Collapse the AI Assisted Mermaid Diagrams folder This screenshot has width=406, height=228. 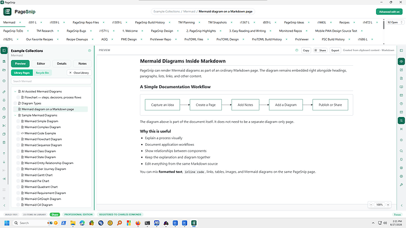click(x=15, y=92)
